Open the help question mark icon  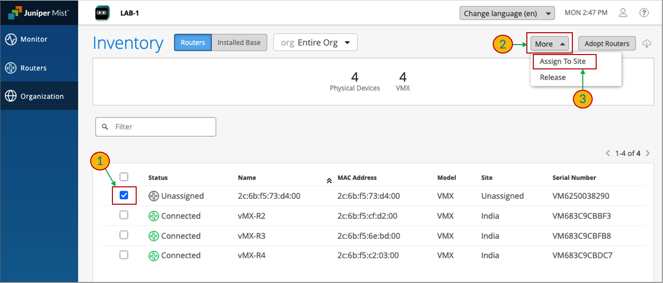pyautogui.click(x=644, y=13)
